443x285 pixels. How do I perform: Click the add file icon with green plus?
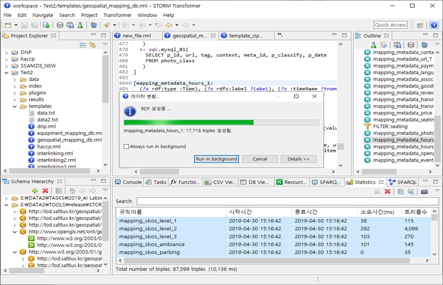tap(46, 25)
